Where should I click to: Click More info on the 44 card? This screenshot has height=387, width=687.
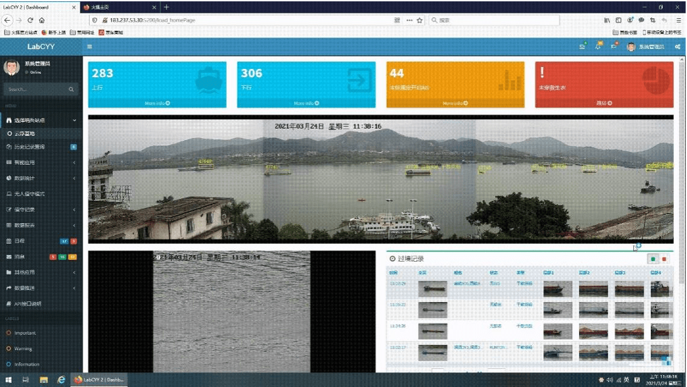(x=455, y=103)
